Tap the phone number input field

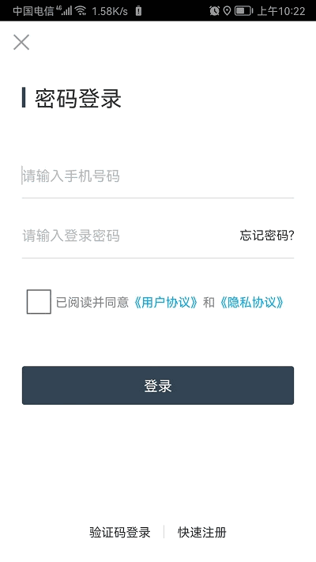(158, 176)
